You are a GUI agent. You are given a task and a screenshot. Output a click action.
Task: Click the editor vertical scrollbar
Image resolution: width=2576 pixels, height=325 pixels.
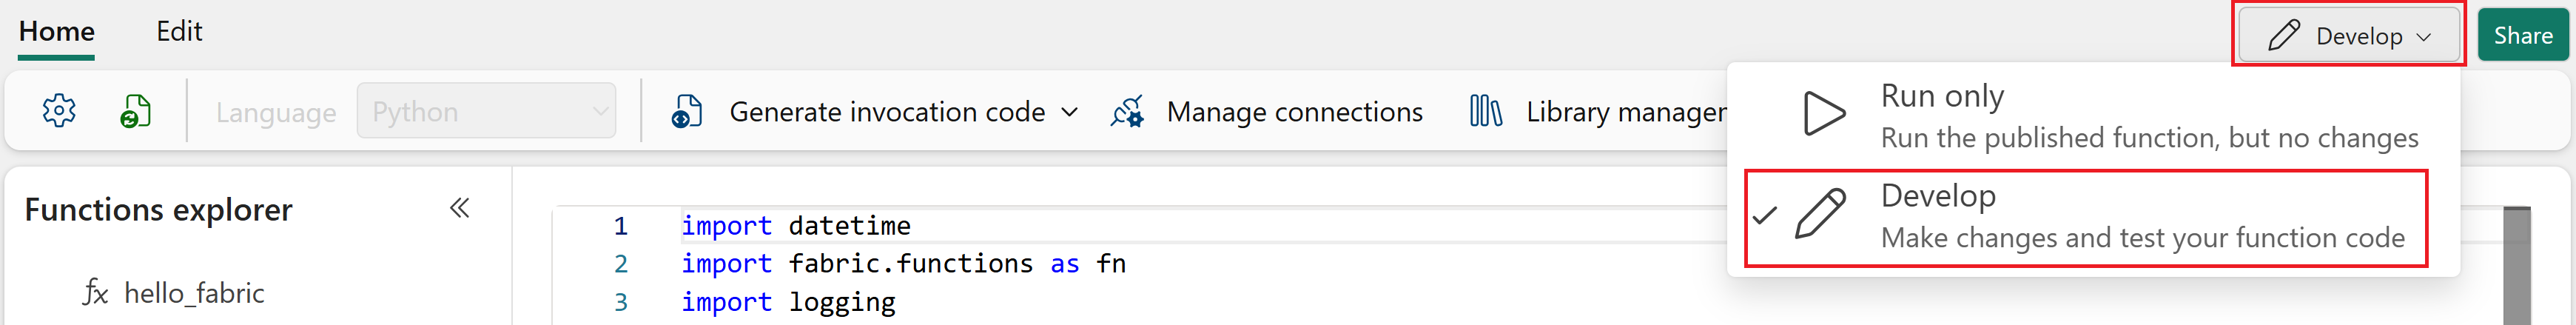(x=2516, y=265)
